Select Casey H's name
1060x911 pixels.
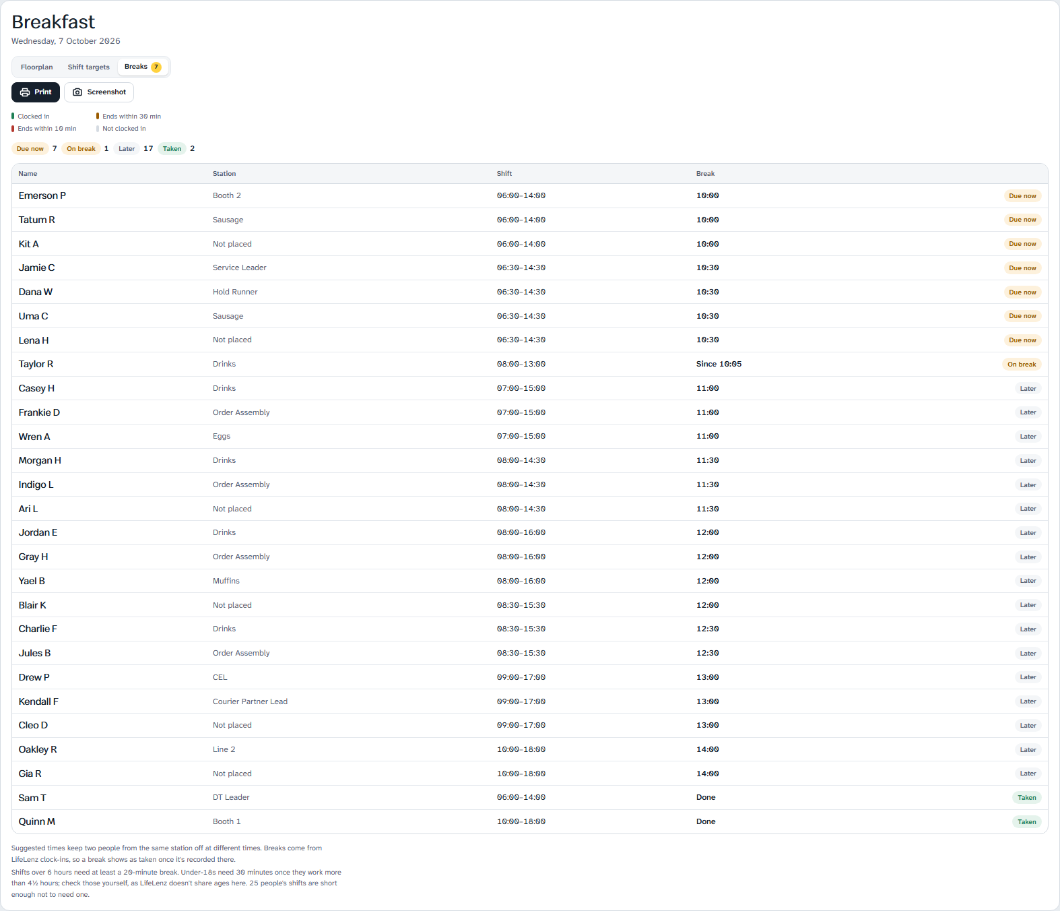tap(36, 389)
